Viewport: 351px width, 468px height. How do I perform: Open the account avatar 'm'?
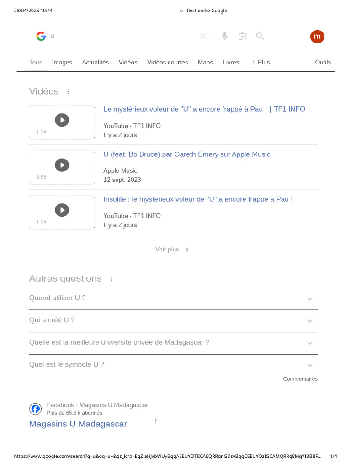317,37
